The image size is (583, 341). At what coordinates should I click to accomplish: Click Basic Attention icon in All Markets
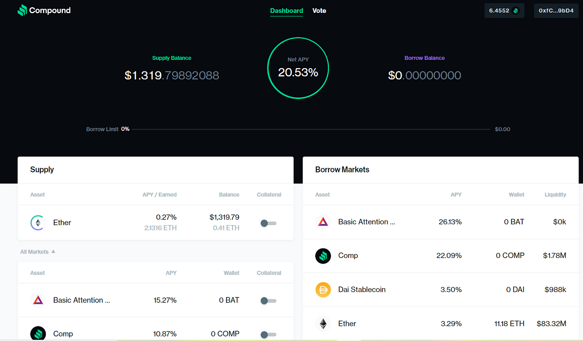tap(38, 300)
